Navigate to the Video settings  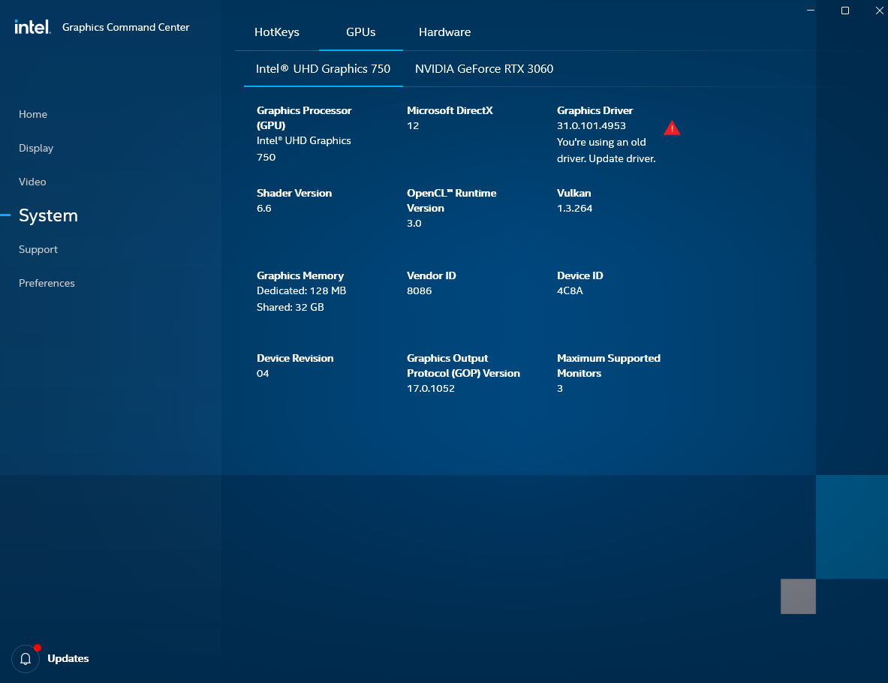32,182
